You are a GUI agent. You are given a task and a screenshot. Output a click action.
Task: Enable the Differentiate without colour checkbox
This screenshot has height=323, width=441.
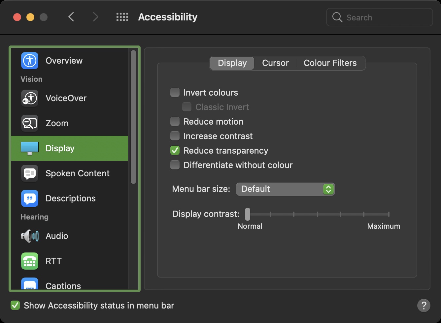(175, 165)
